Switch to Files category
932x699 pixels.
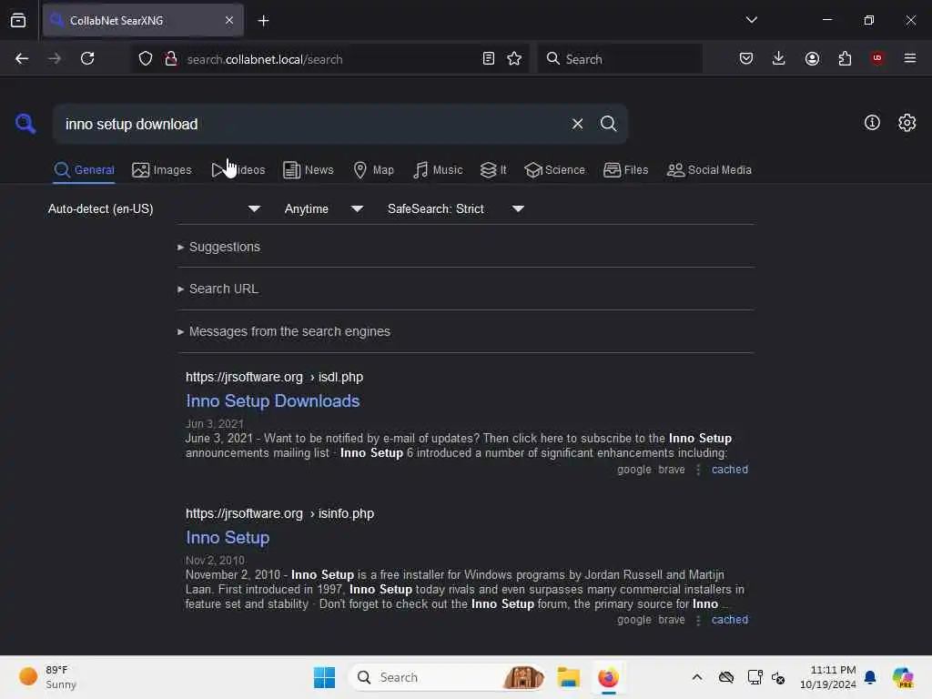pos(626,170)
